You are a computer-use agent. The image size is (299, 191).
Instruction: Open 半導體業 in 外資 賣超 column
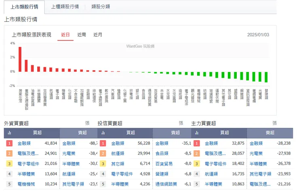71,164
